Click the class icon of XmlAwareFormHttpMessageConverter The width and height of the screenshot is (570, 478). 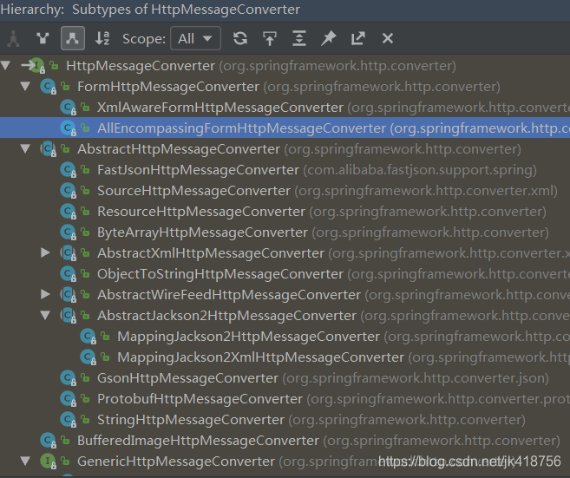[68, 108]
